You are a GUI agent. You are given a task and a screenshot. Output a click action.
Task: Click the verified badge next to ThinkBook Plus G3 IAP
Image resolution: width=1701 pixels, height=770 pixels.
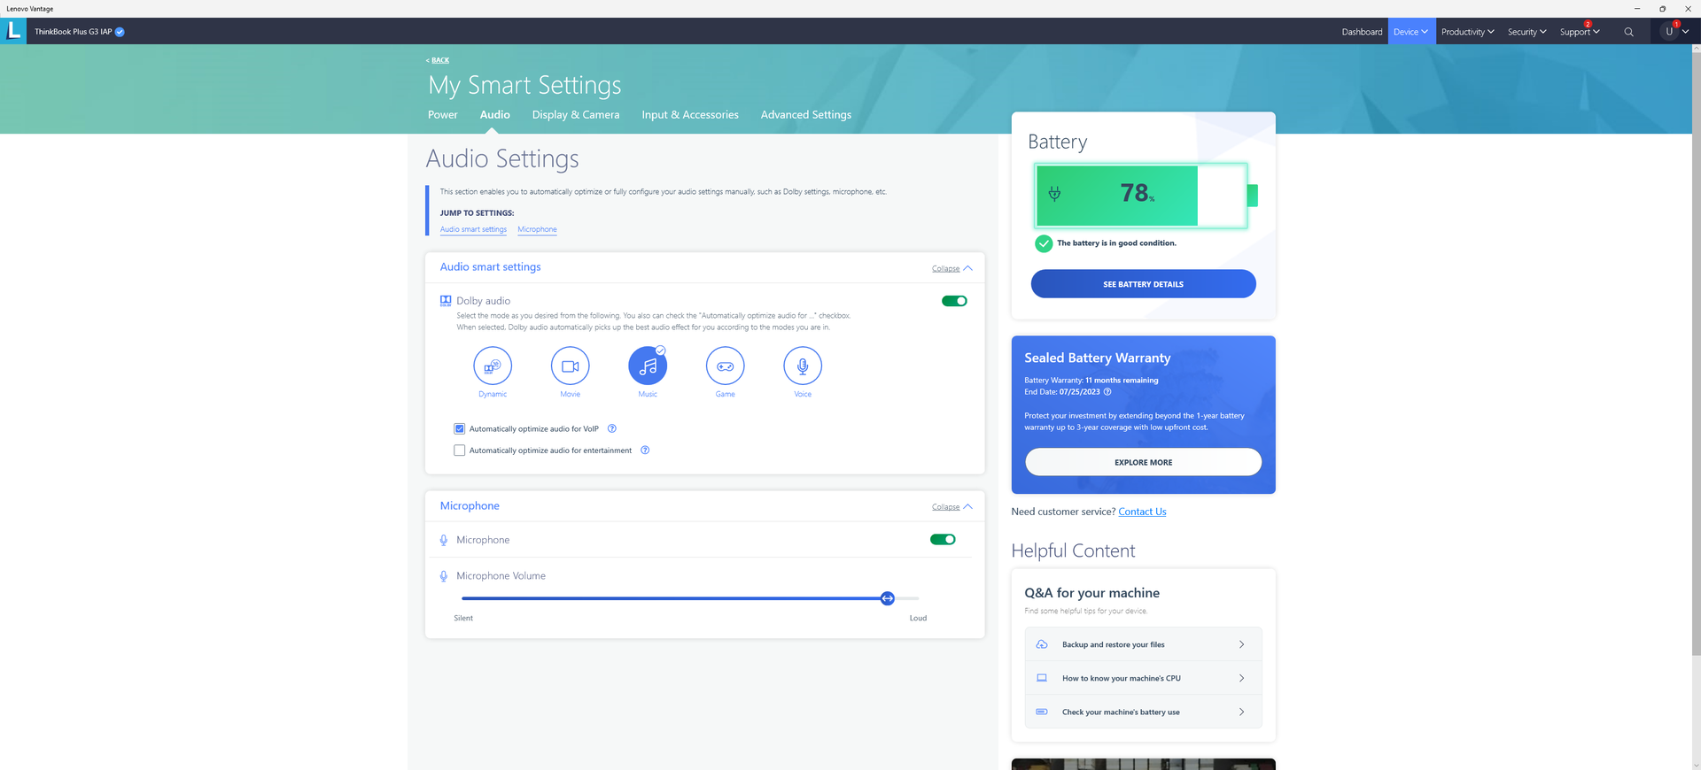pos(120,32)
